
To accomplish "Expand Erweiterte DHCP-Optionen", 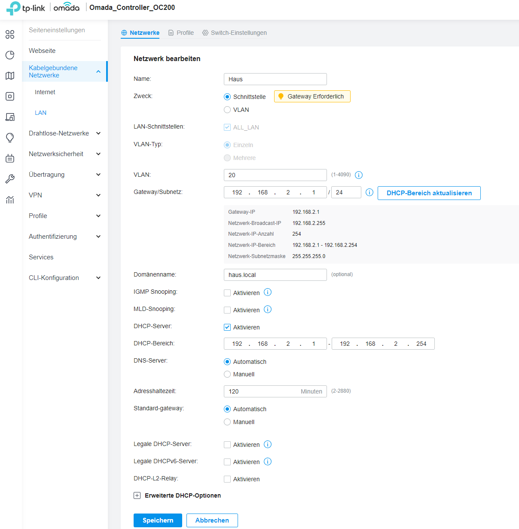I will 137,495.
